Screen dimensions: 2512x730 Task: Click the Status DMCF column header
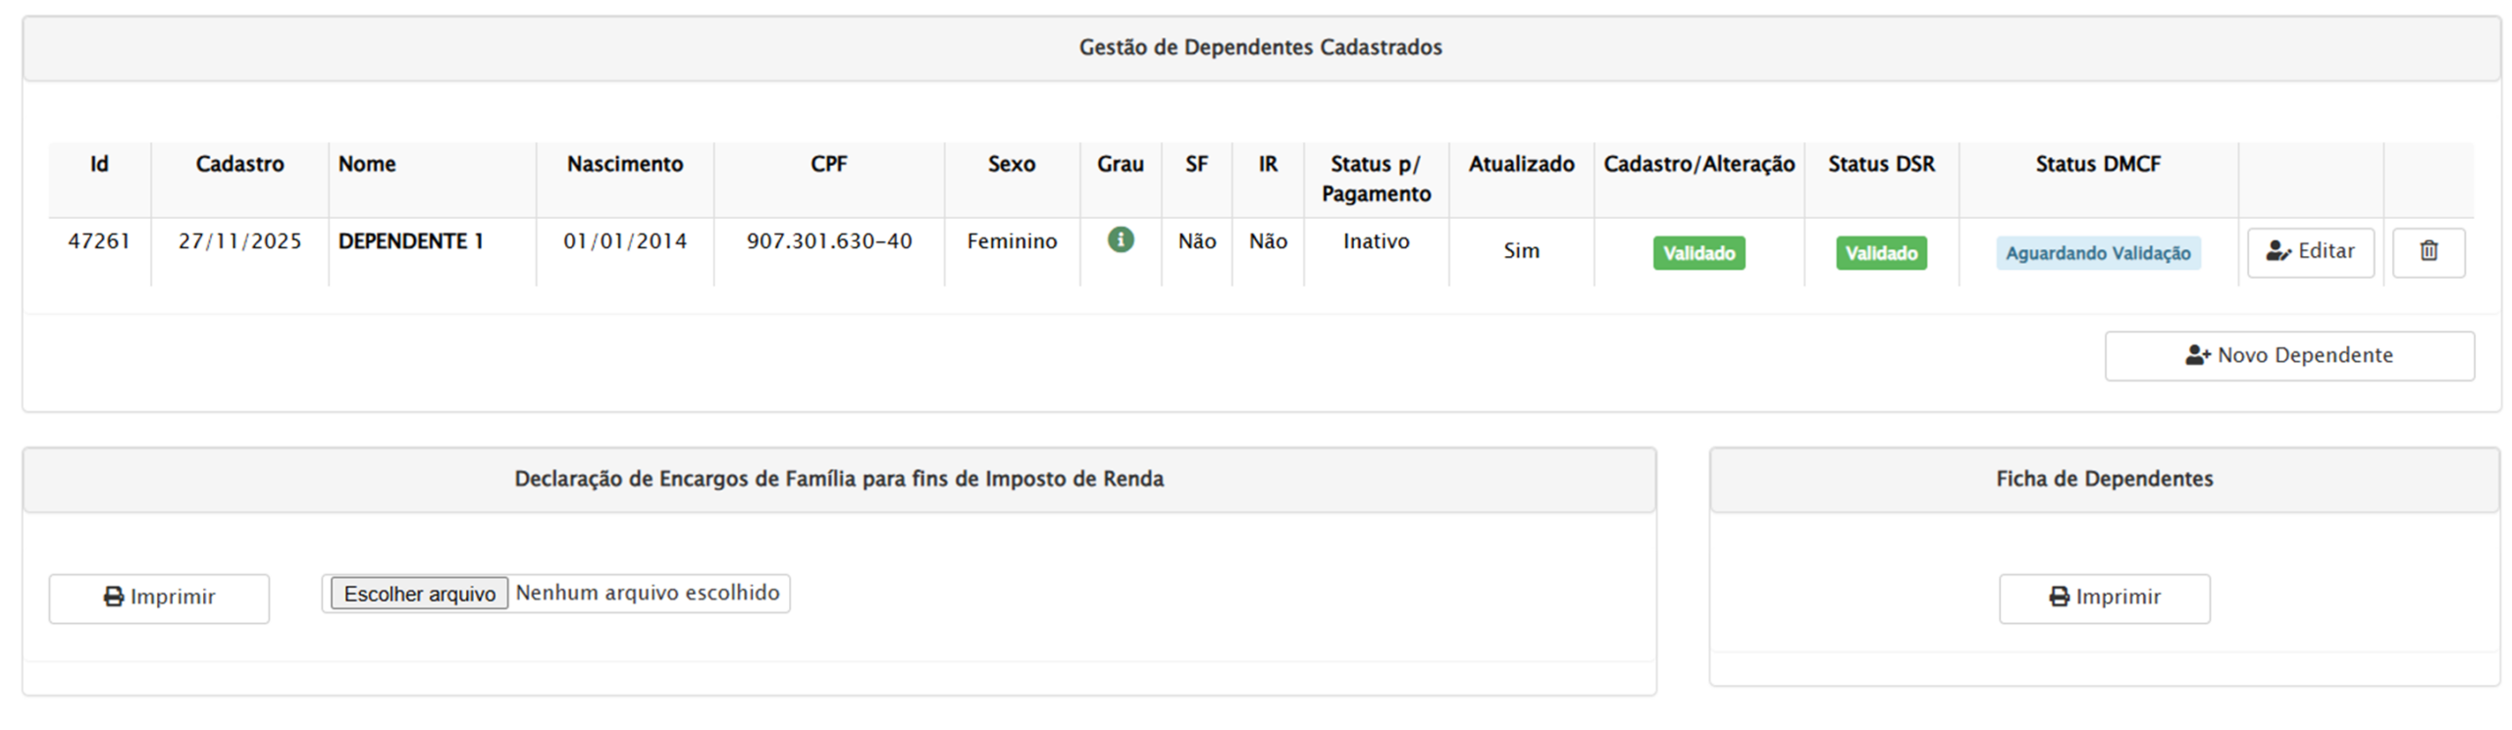coord(2097,164)
